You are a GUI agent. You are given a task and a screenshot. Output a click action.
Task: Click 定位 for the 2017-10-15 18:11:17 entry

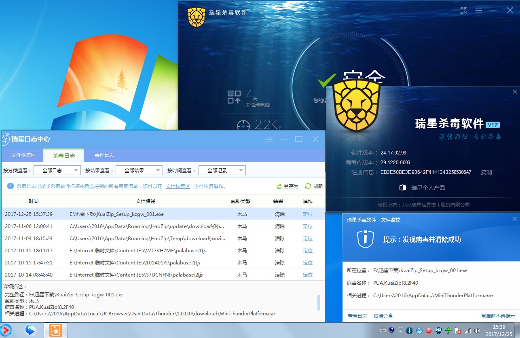[x=308, y=251]
